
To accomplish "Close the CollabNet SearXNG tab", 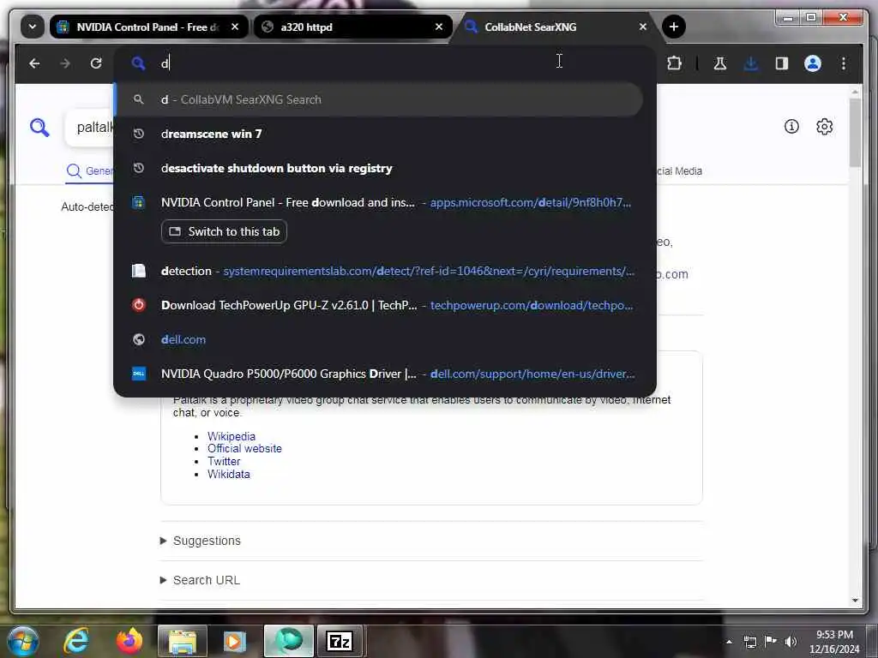I will coord(643,27).
